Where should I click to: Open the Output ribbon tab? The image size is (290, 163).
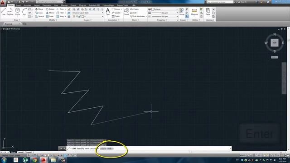click(x=73, y=5)
